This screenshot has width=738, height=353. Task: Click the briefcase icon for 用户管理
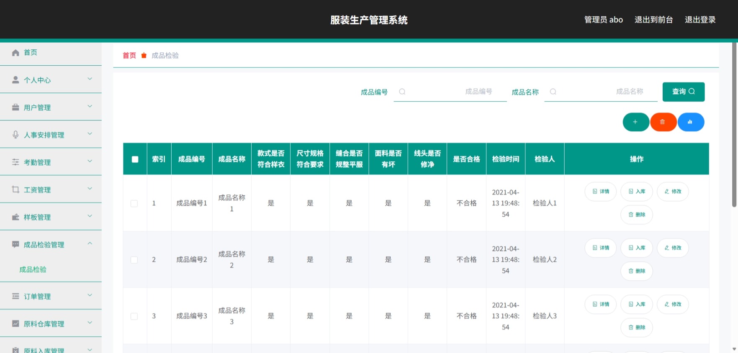(15, 107)
